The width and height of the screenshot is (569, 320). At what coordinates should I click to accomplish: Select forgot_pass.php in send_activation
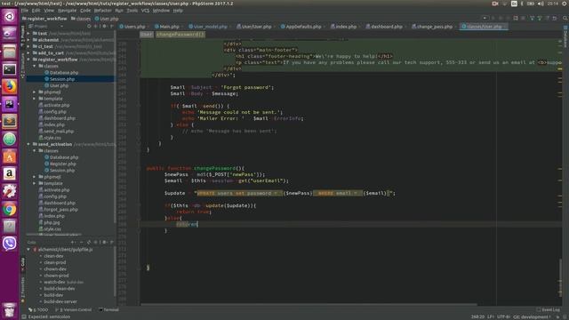(60, 210)
